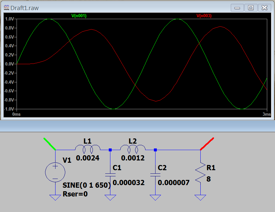Click the junction node between L2 and C2
The width and height of the screenshot is (275, 212).
155,150
